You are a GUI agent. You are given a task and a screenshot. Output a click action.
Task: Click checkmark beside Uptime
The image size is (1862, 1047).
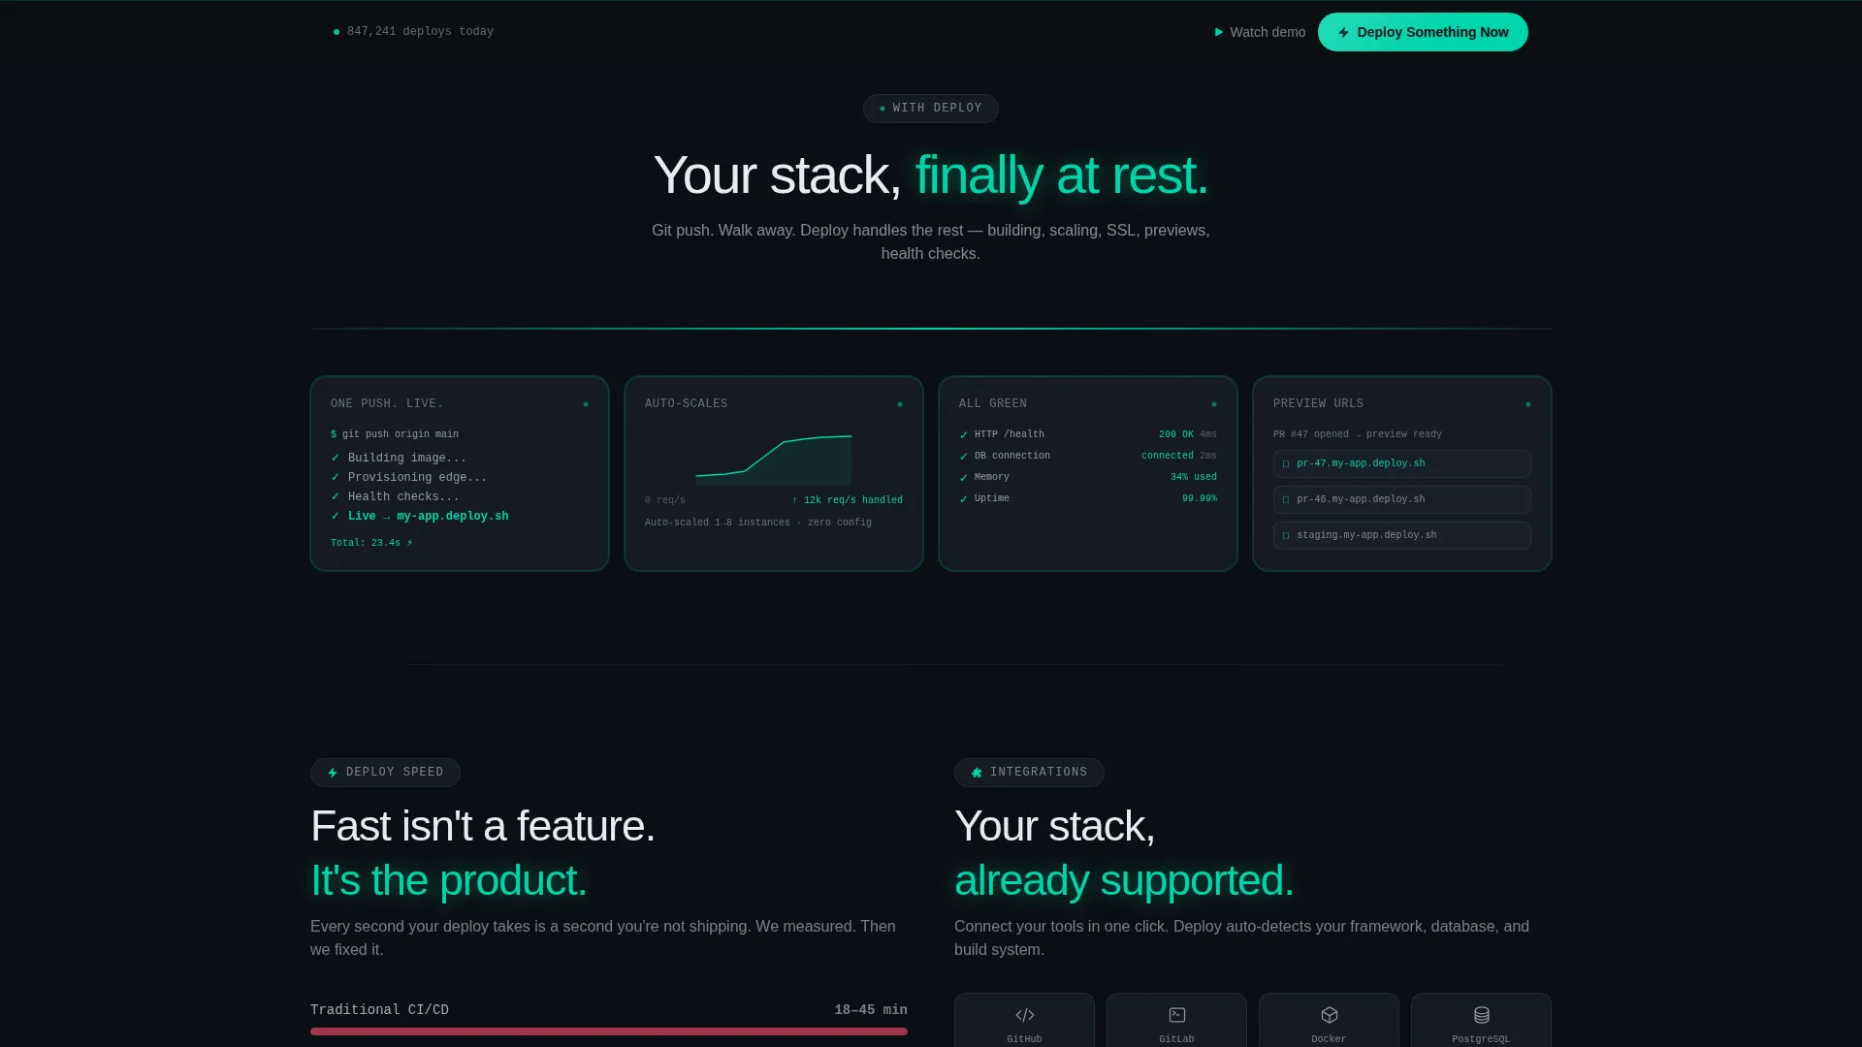(x=964, y=499)
